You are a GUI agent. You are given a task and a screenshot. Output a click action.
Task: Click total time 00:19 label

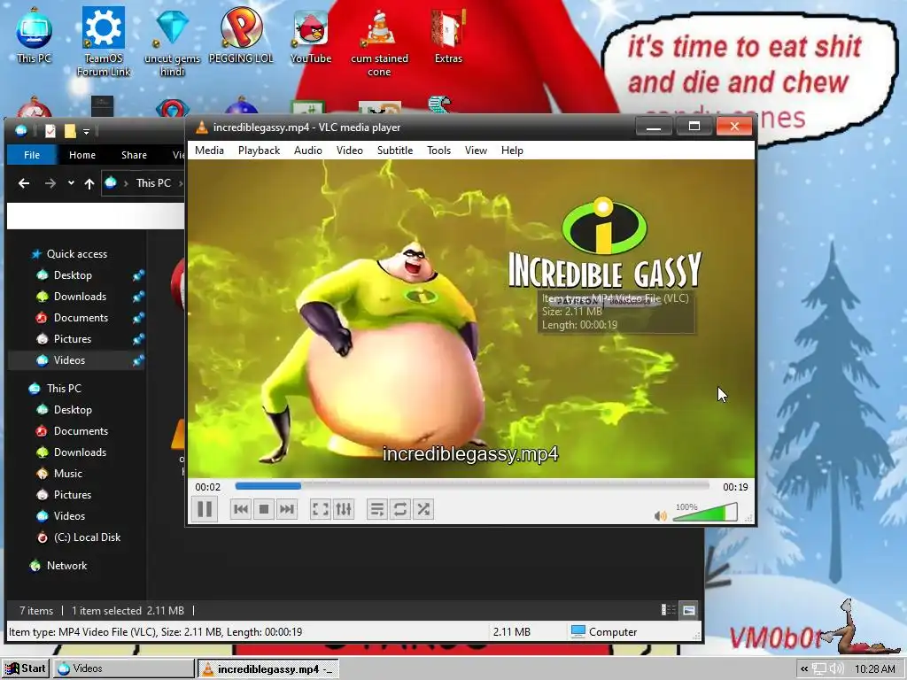click(735, 487)
